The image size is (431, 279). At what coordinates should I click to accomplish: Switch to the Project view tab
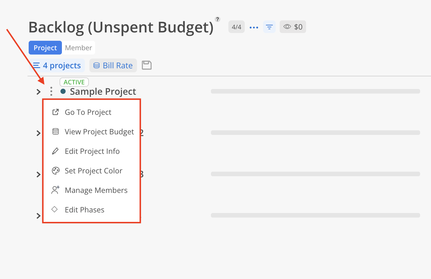[x=45, y=48]
